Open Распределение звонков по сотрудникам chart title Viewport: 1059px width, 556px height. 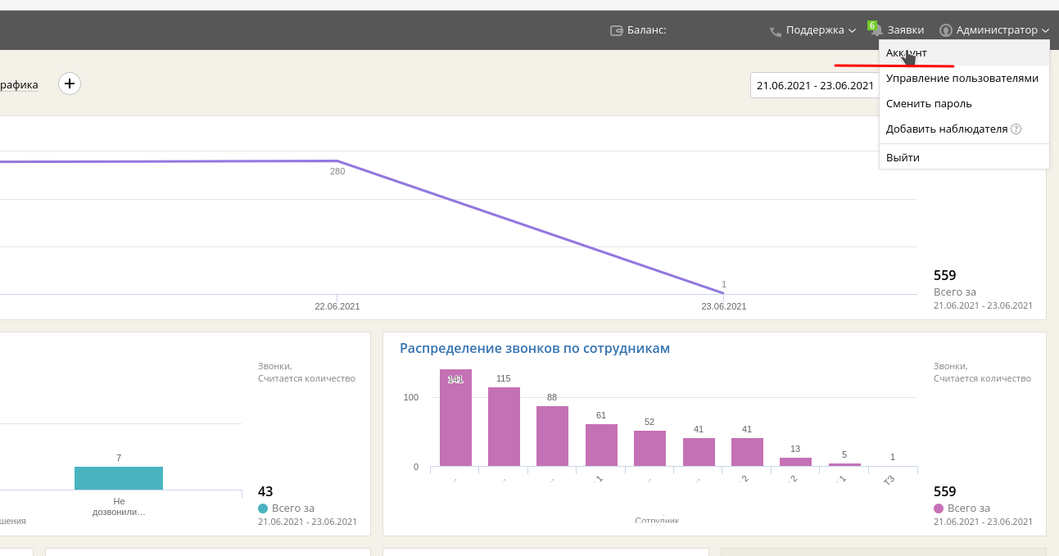coord(535,349)
